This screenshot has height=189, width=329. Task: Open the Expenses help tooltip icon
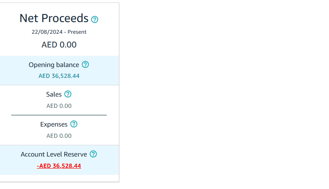[74, 124]
